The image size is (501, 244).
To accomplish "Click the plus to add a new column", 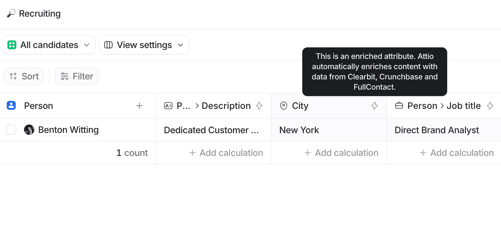I will (x=139, y=105).
